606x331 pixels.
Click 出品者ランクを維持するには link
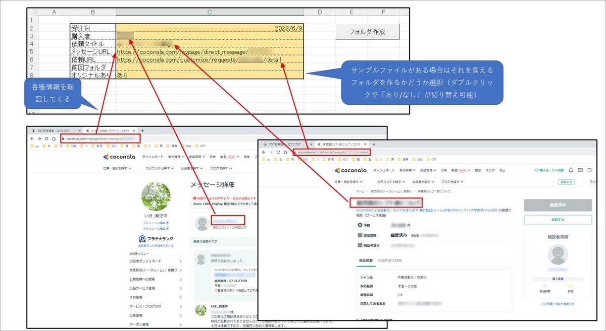(x=156, y=246)
